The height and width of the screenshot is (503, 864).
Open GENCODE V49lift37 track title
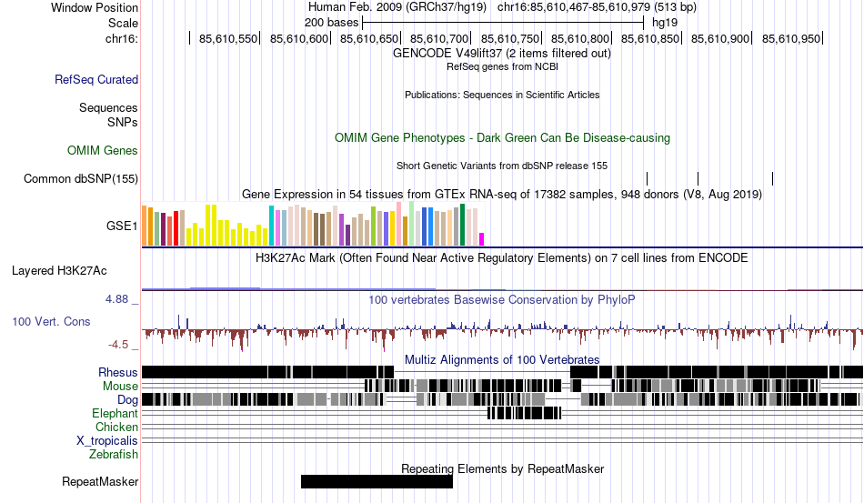click(x=502, y=54)
